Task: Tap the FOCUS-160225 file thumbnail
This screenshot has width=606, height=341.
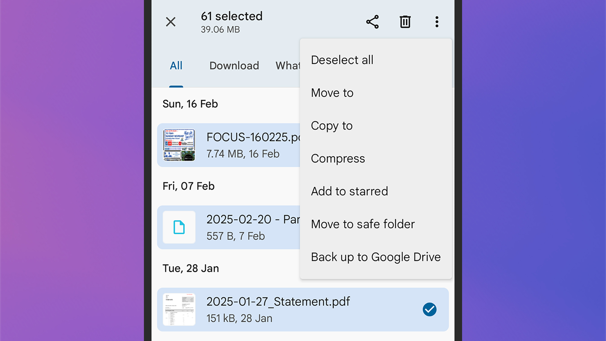Action: [x=179, y=145]
